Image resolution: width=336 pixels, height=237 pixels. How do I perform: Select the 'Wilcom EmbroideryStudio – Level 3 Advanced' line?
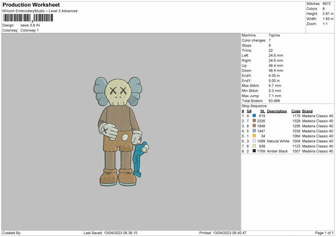click(40, 11)
